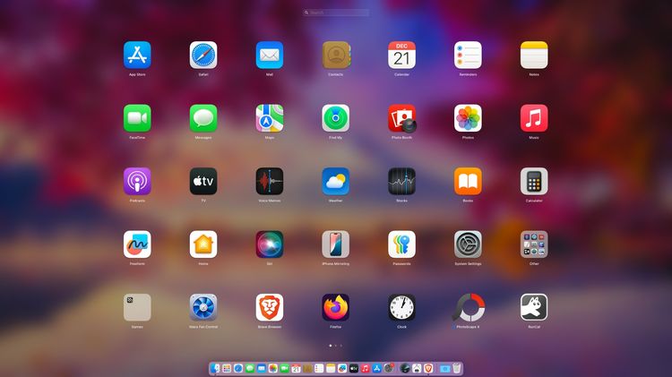Viewport: 672px width, 377px height.
Task: Open the Freeform app
Action: tap(137, 244)
